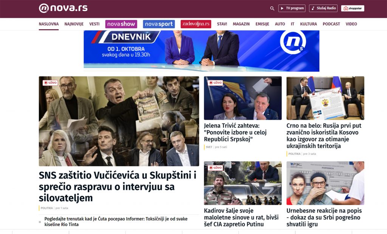Click the Dnevnik banner advertisement
This screenshot has width=387, height=234.
click(x=201, y=51)
